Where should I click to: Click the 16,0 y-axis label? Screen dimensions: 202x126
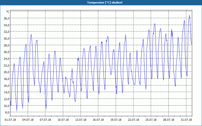coord(7,86)
